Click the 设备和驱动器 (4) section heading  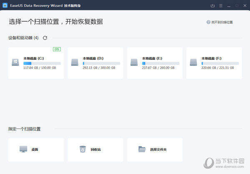click(x=23, y=38)
